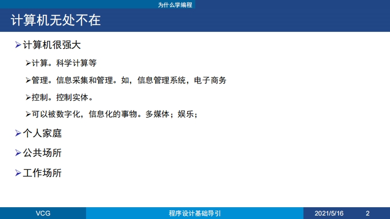Click the 计算机很强大 heading text

[x=52, y=45]
